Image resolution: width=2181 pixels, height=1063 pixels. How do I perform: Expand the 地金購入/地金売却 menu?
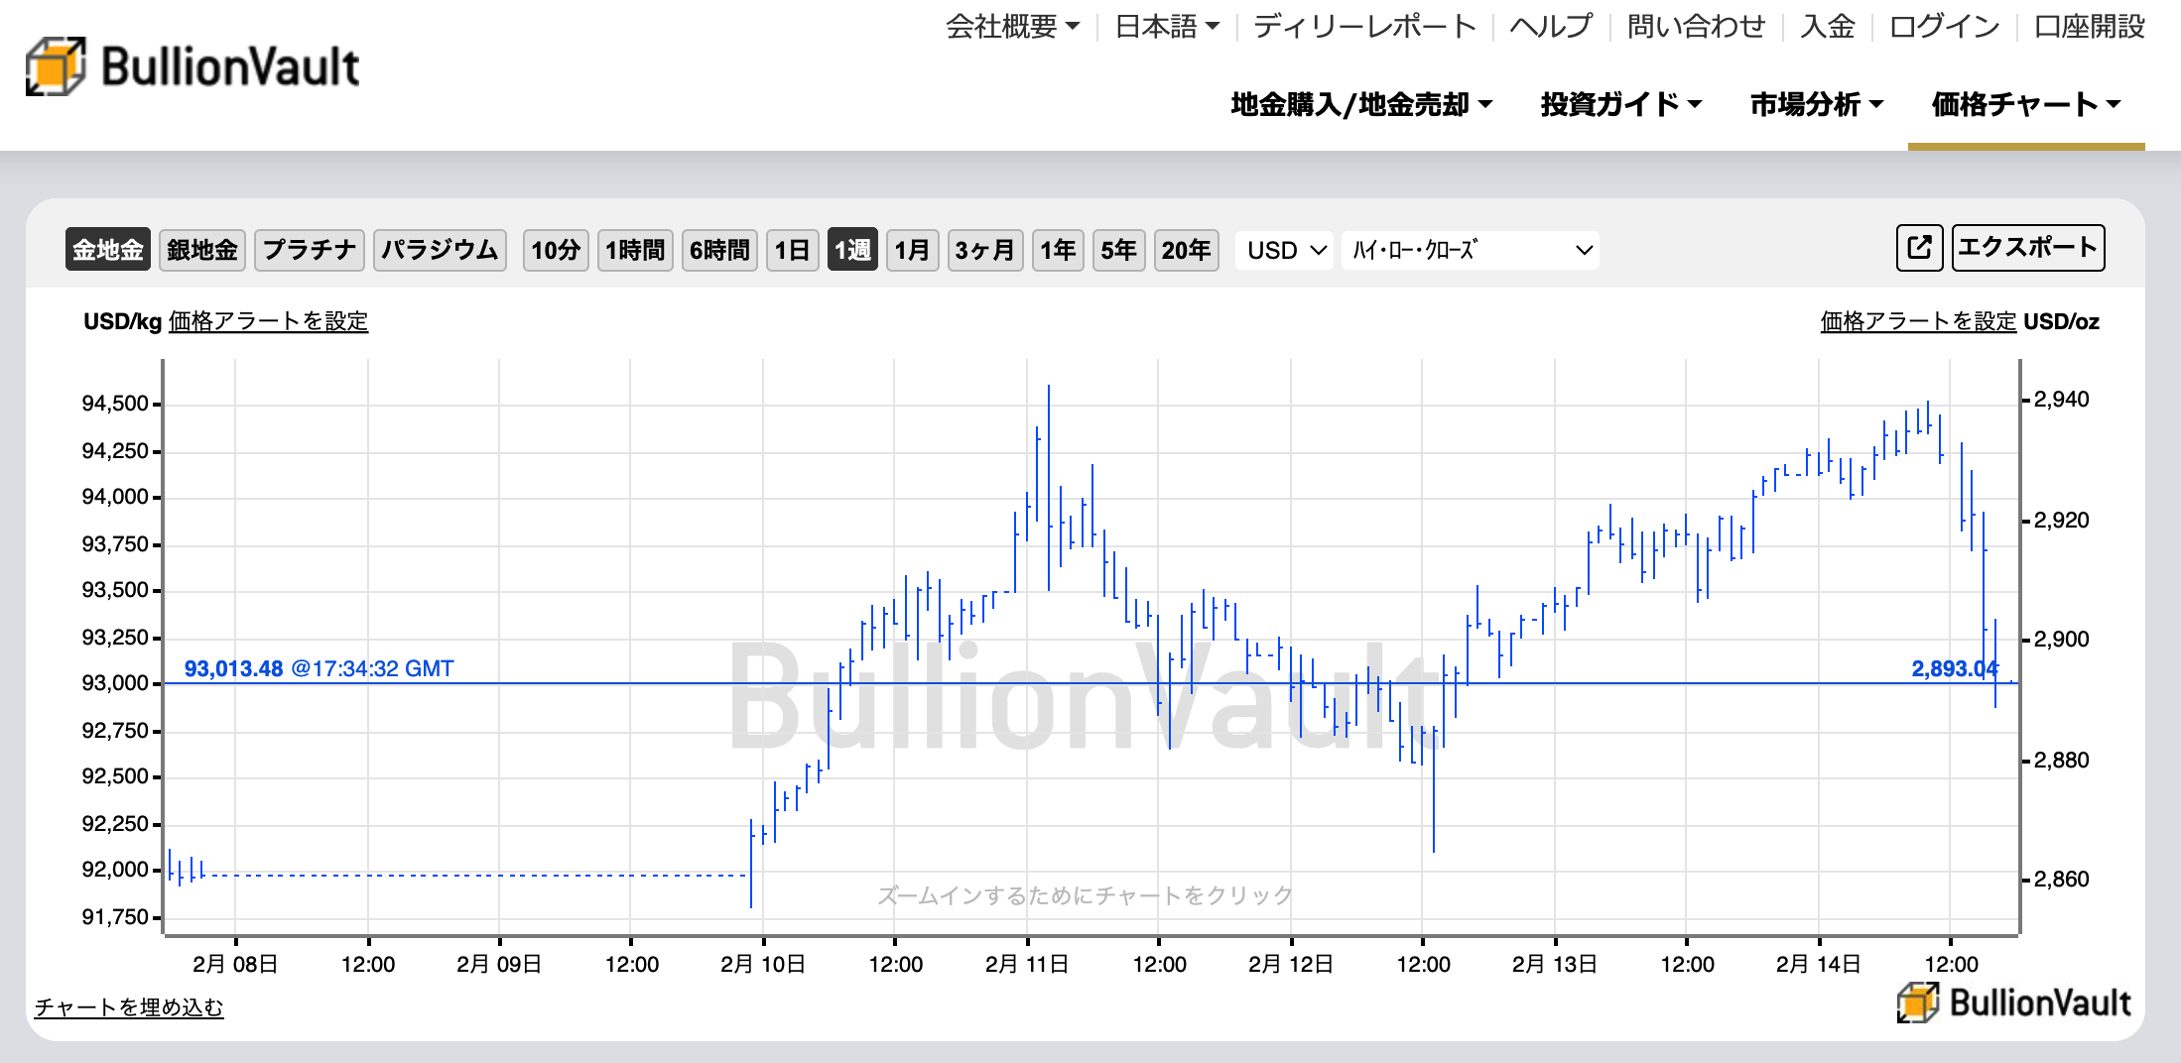[x=1361, y=104]
